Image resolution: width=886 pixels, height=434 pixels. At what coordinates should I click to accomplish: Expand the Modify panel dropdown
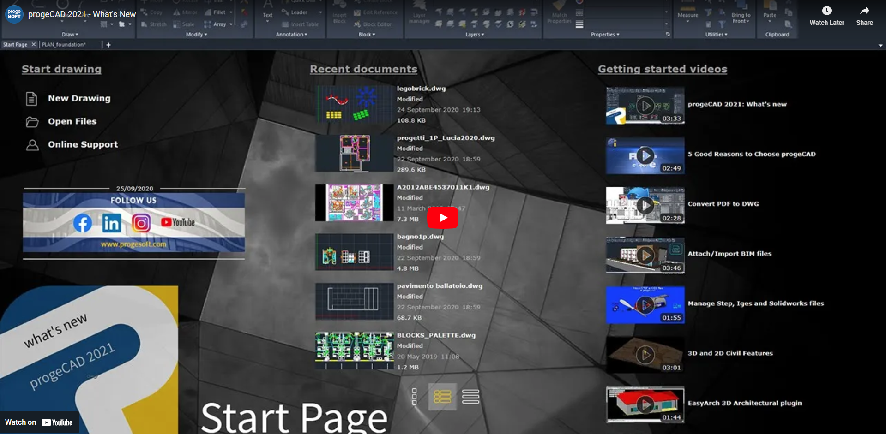pos(196,35)
